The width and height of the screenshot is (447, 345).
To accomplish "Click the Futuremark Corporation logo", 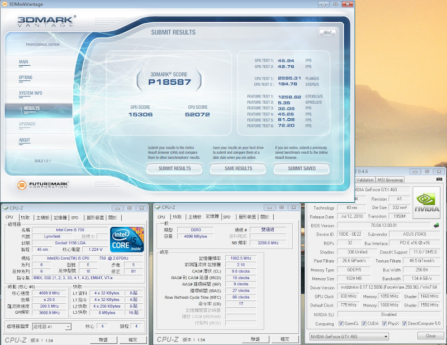I will 43,185.
